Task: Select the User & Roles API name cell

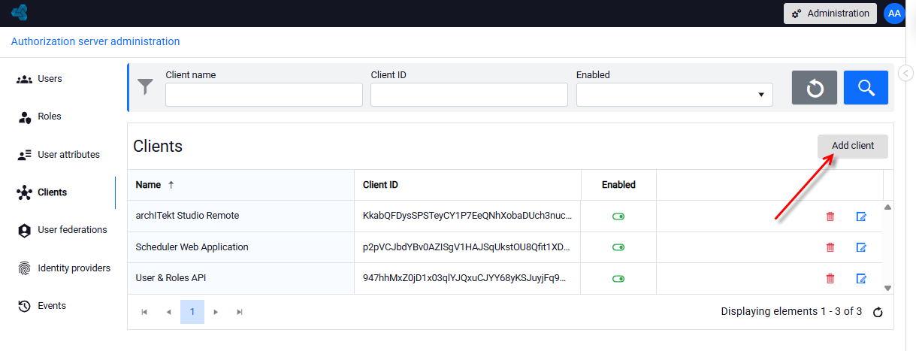Action: click(240, 278)
